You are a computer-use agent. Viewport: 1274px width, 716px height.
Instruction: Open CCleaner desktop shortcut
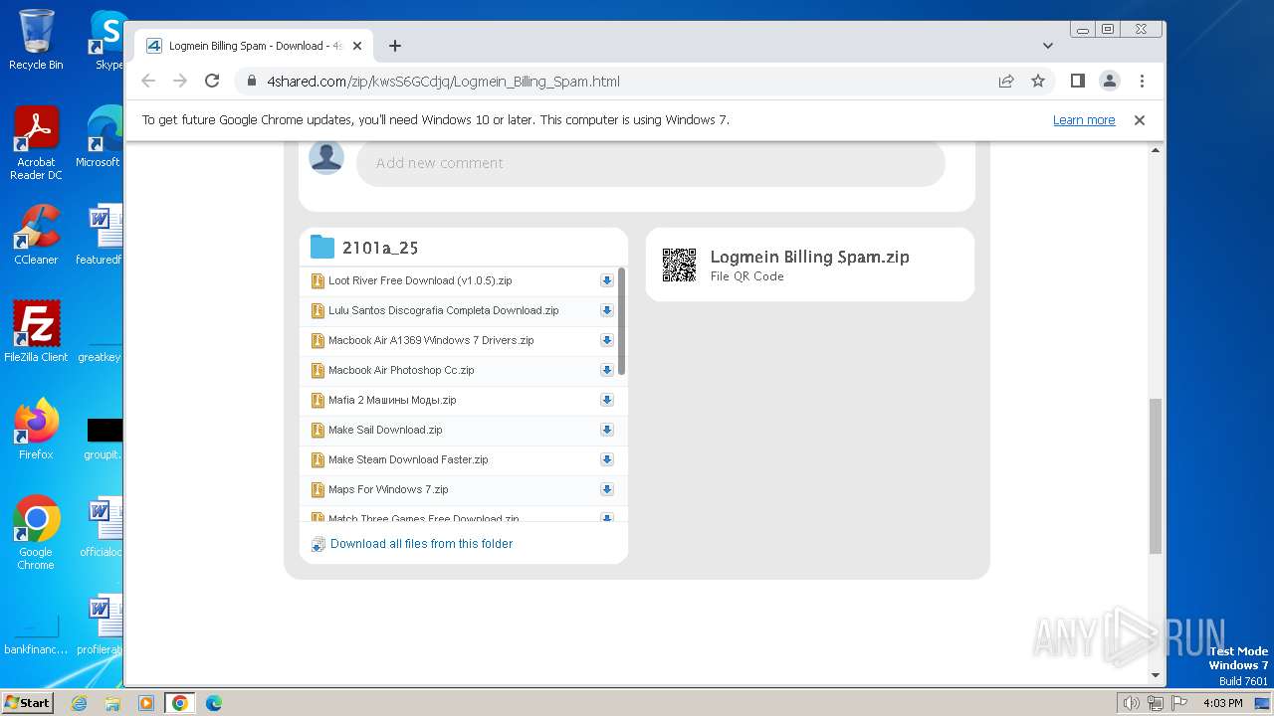36,235
